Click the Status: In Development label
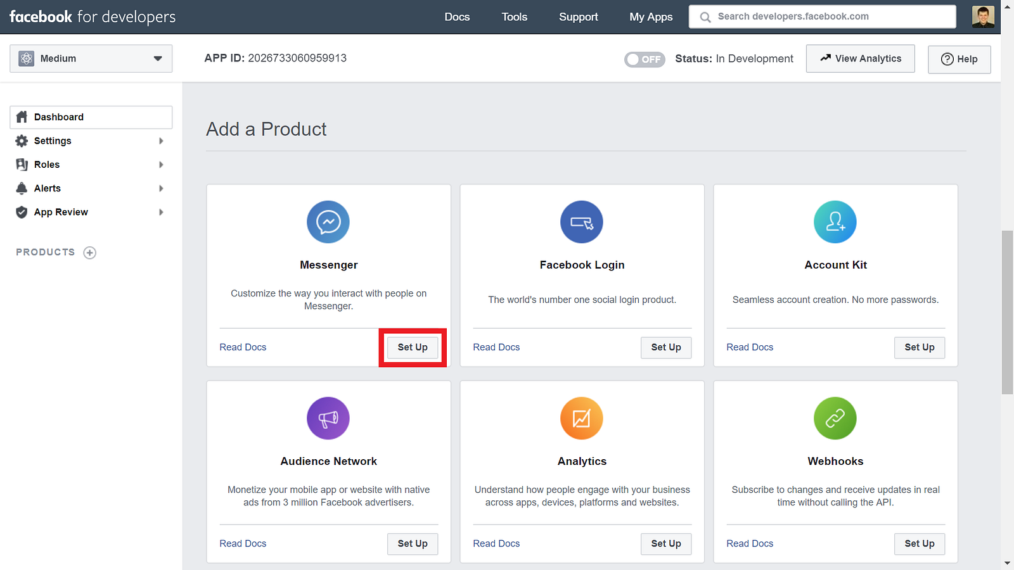Image resolution: width=1014 pixels, height=570 pixels. (x=734, y=59)
